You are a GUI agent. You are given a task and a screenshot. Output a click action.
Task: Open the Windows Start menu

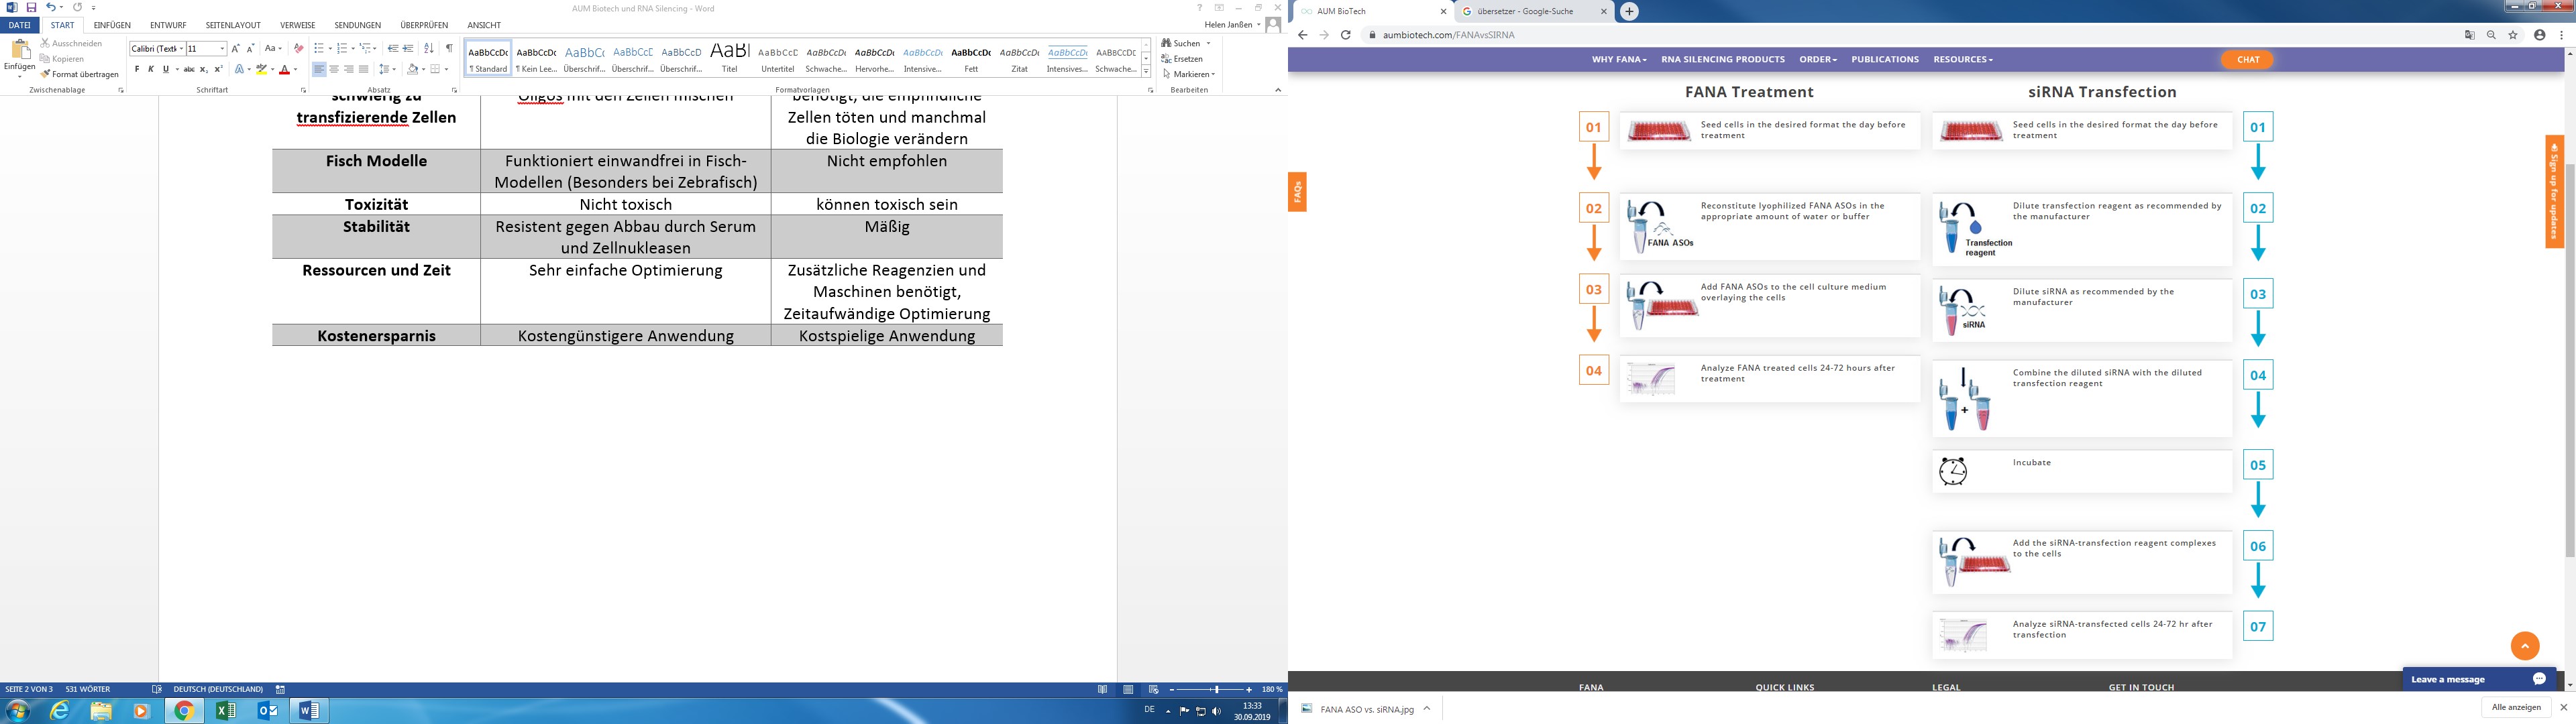[x=18, y=711]
